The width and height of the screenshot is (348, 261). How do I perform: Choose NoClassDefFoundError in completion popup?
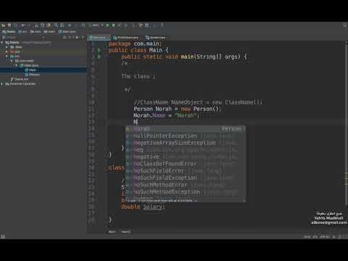coord(186,164)
